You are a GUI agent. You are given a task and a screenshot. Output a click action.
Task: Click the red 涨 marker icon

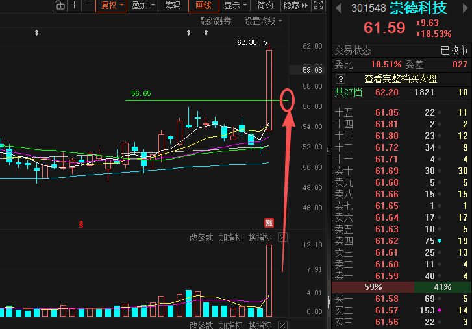click(269, 223)
